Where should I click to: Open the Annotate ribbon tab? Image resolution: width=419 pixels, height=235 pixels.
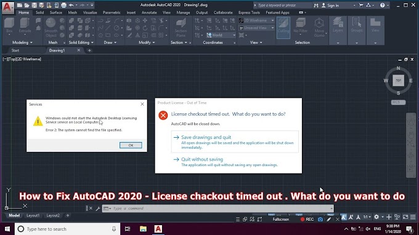pyautogui.click(x=149, y=12)
